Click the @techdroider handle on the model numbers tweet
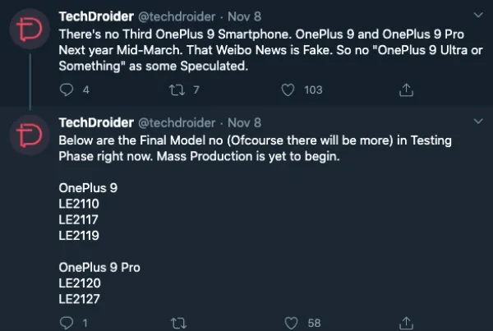 point(177,123)
